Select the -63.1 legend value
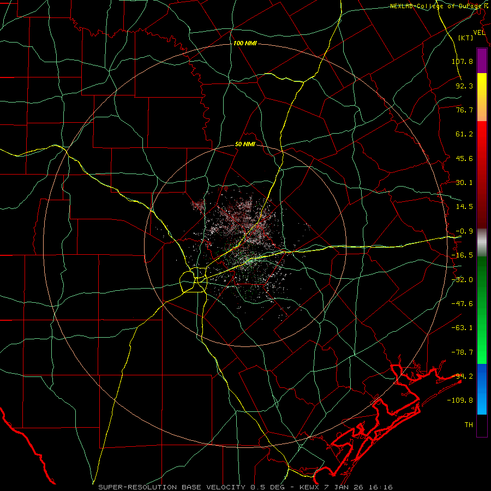Viewport: 491px width, 491px height. click(462, 328)
